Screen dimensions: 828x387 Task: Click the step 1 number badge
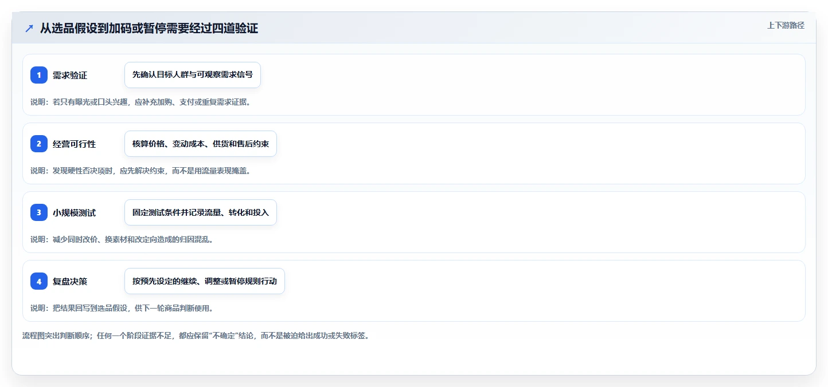click(39, 75)
